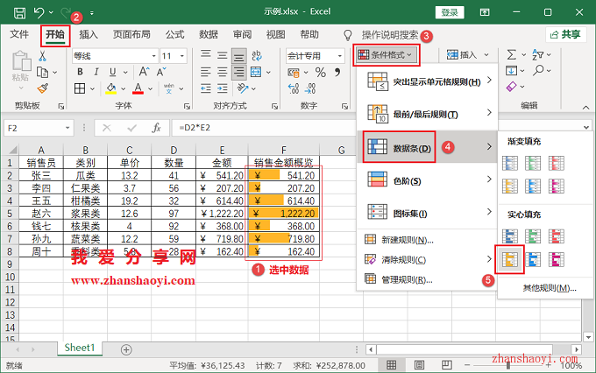Toggle Italic formatting
Viewport: 596px width, 373px height.
click(x=96, y=72)
